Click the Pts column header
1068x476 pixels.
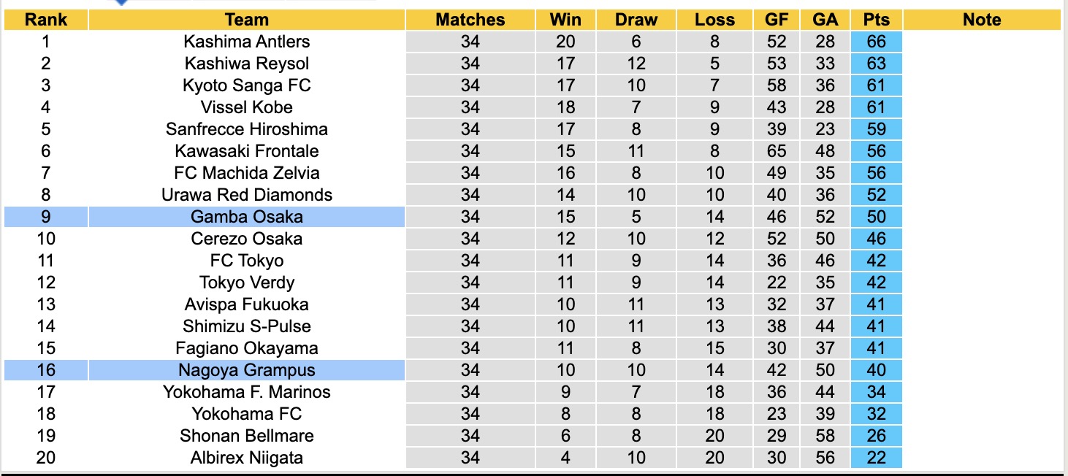pos(876,20)
